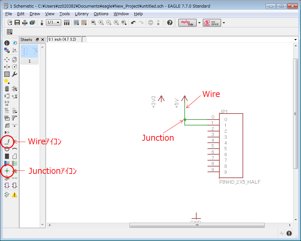Select the green Net tool
The image size is (301, 241).
tap(15, 164)
